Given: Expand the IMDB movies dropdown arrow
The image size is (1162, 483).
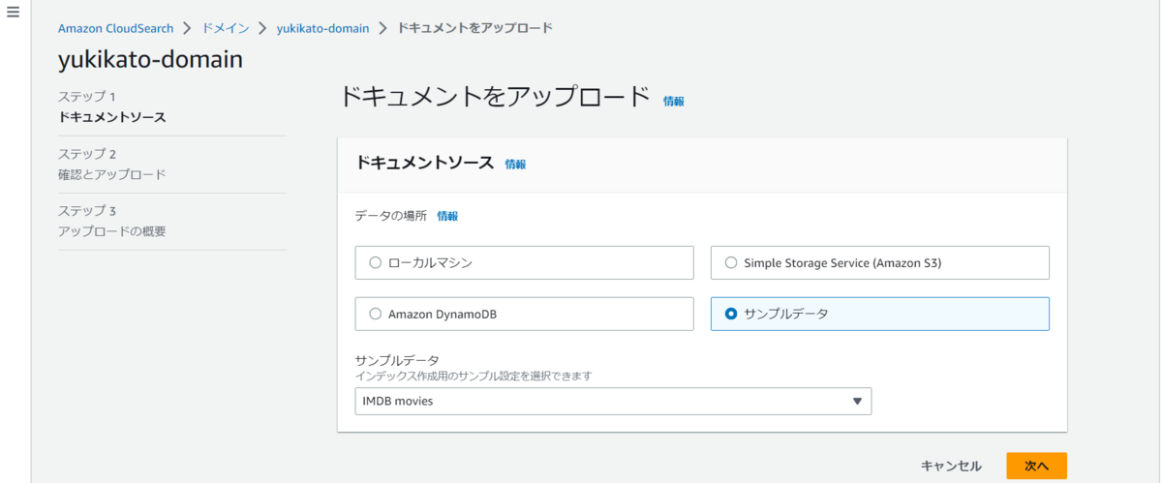Looking at the screenshot, I should [x=857, y=401].
